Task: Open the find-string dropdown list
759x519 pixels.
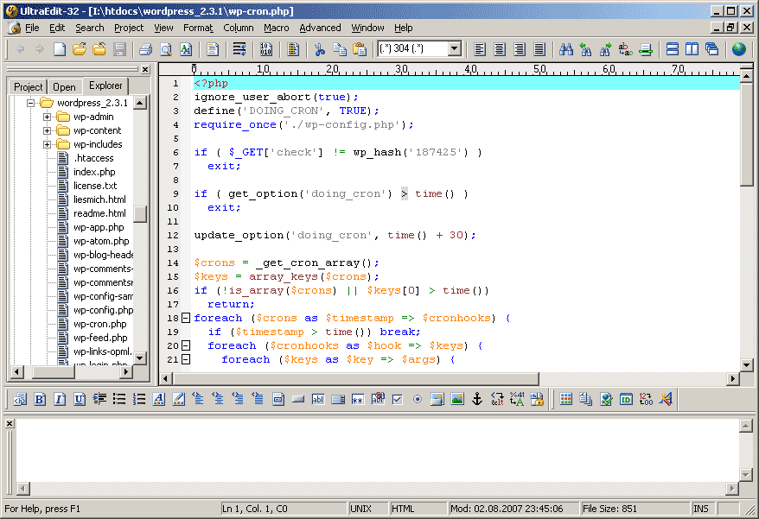Action: tap(455, 49)
